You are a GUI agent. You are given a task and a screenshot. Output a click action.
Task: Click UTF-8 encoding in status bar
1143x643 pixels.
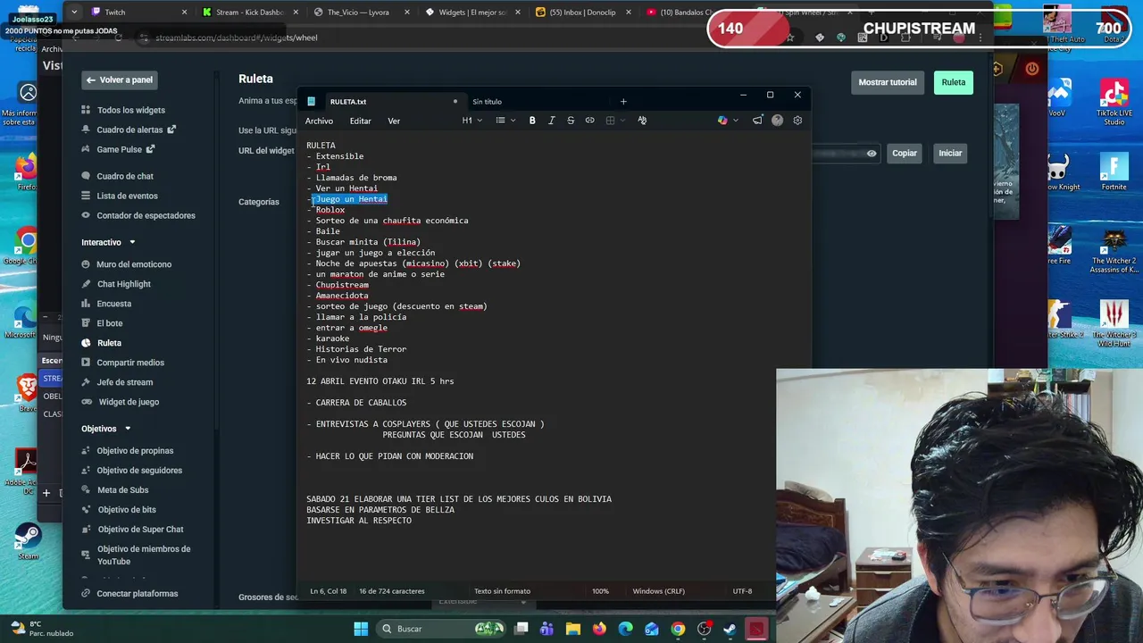(742, 591)
